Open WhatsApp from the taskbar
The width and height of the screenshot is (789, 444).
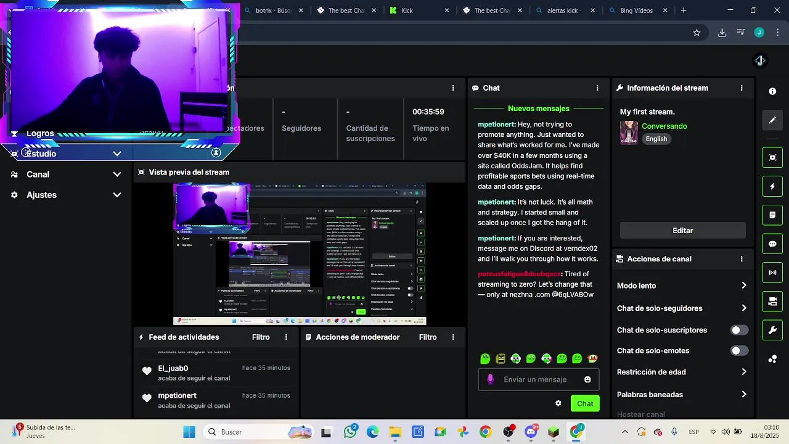351,432
